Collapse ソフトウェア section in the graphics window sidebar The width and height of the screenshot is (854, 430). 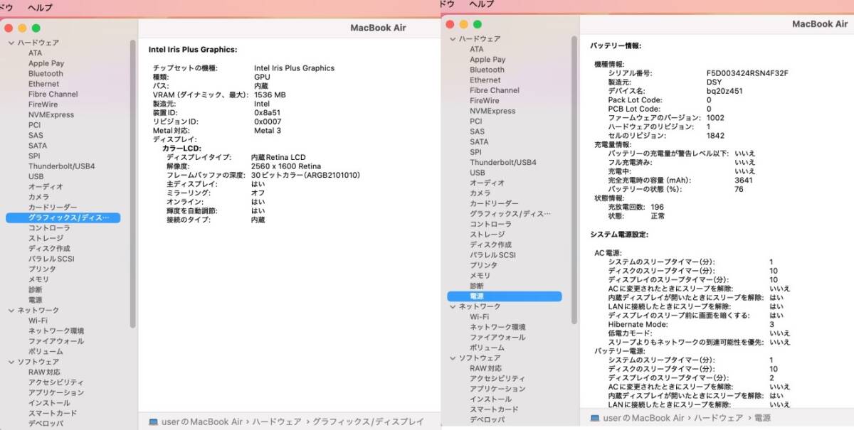click(11, 362)
